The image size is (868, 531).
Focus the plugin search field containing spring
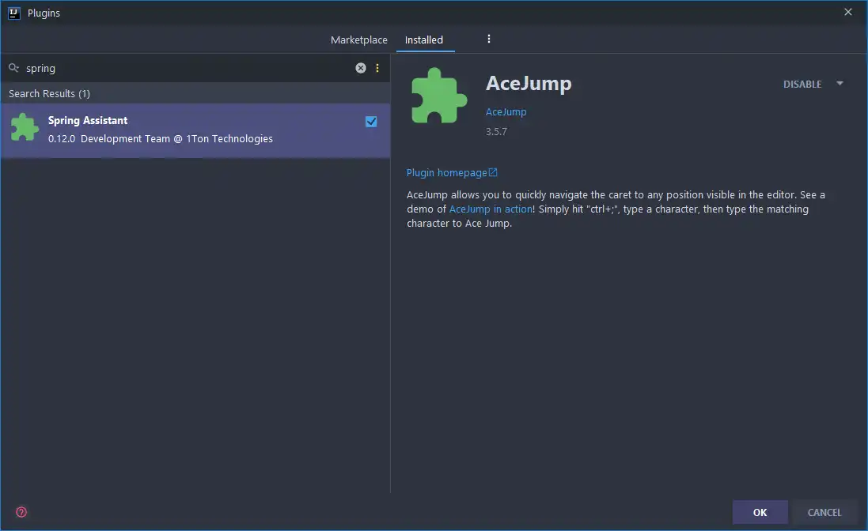(x=182, y=68)
